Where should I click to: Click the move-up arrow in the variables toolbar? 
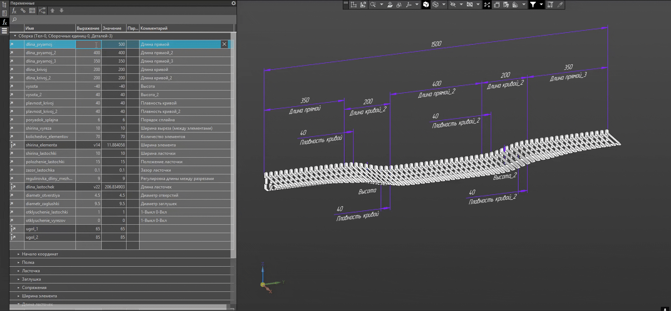pos(52,11)
